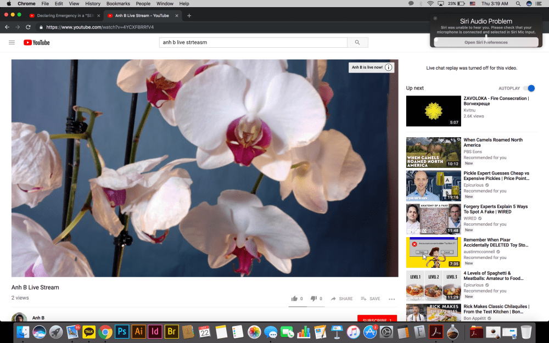The image size is (549, 343).
Task: Dislike the video with thumbs down
Action: click(313, 299)
